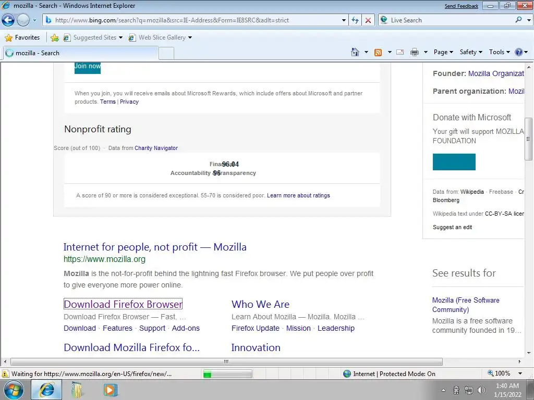This screenshot has height=400, width=534.
Task: Go back with the Back arrow button
Action: point(8,20)
